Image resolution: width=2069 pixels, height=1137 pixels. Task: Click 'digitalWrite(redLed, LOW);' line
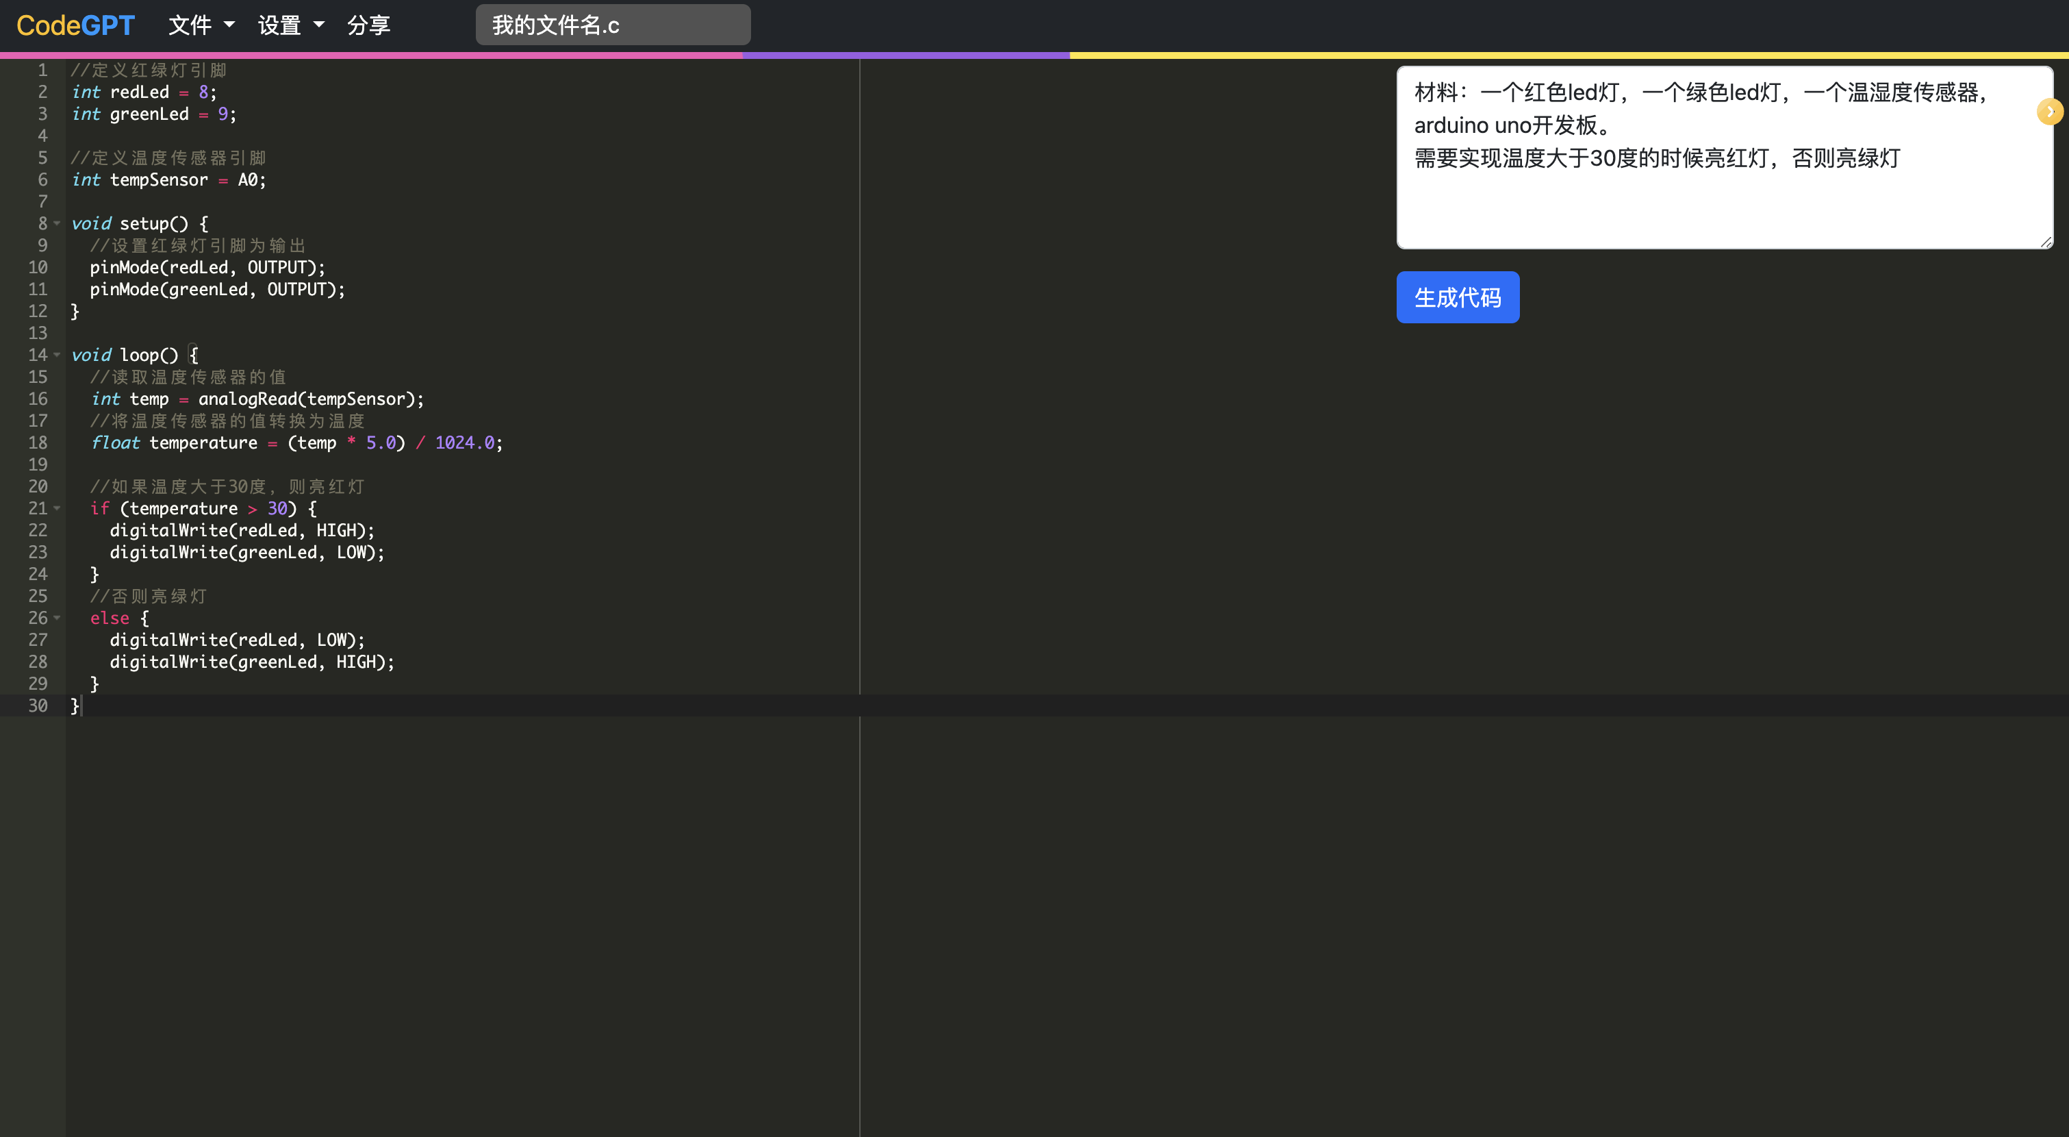tap(238, 640)
